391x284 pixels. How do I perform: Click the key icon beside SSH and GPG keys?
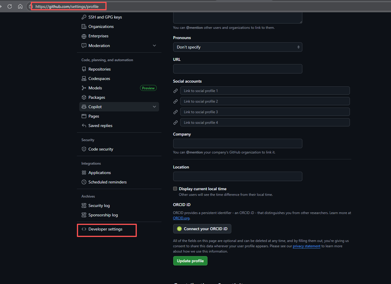[84, 17]
